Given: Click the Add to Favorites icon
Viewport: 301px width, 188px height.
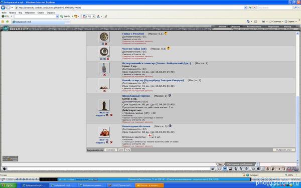Looking at the screenshot, I should (8, 22).
